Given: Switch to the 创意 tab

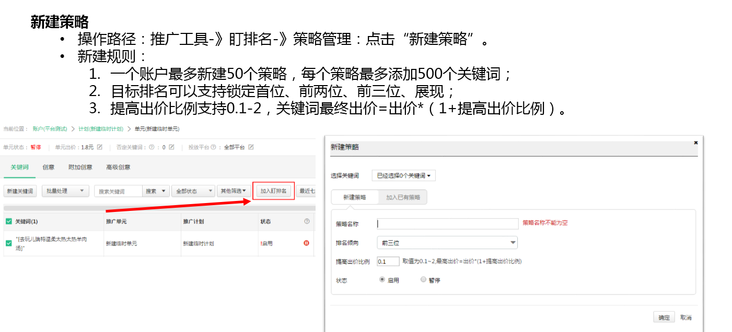Looking at the screenshot, I should pos(49,167).
